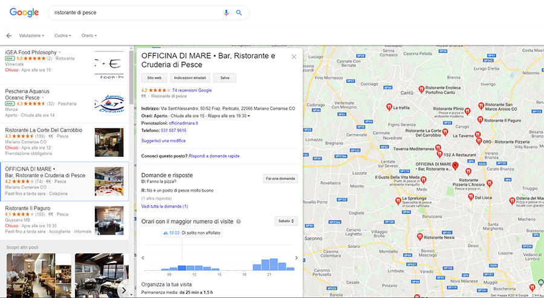Click the Sito web button
Viewport: 544px width, 298px height.
tap(154, 78)
